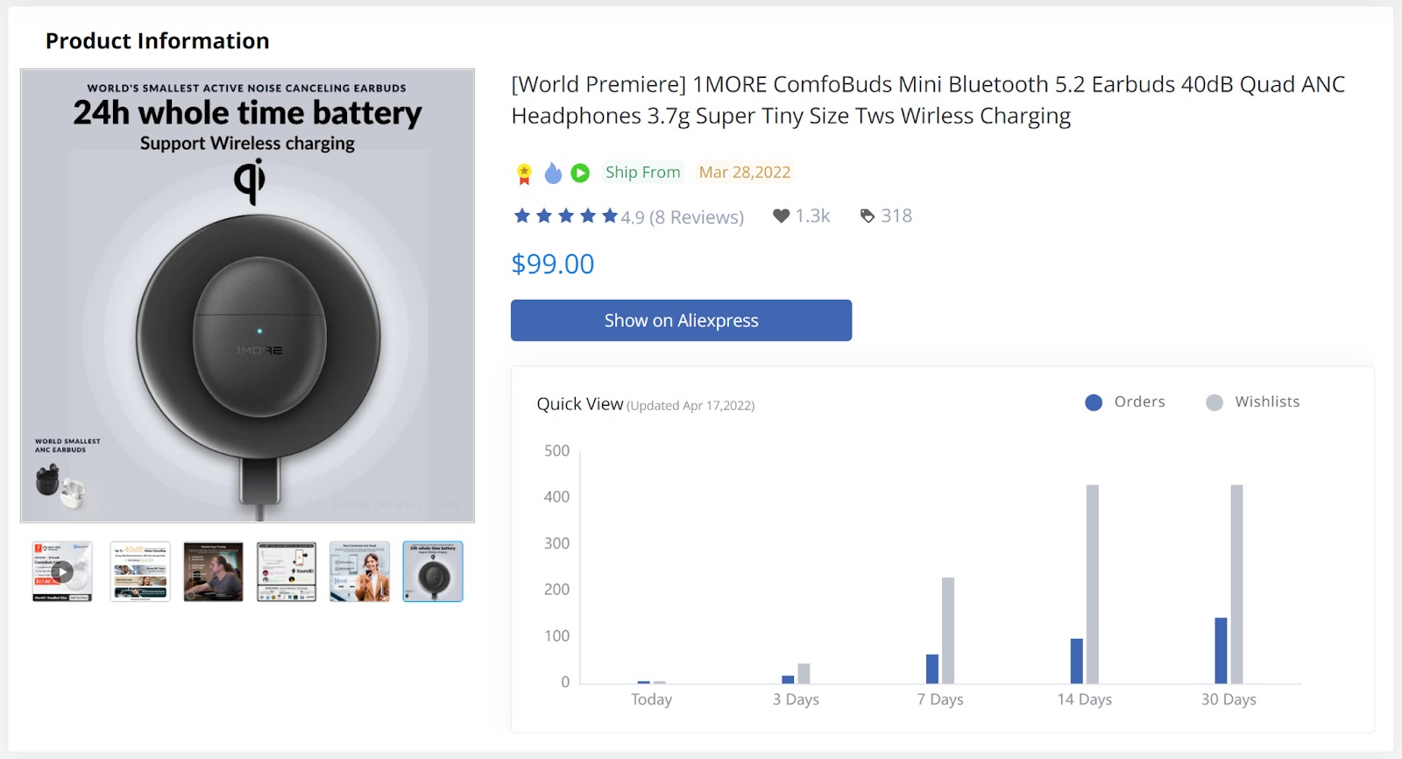Image resolution: width=1402 pixels, height=759 pixels.
Task: Click the blue Orders legend dot
Action: [x=1093, y=402]
